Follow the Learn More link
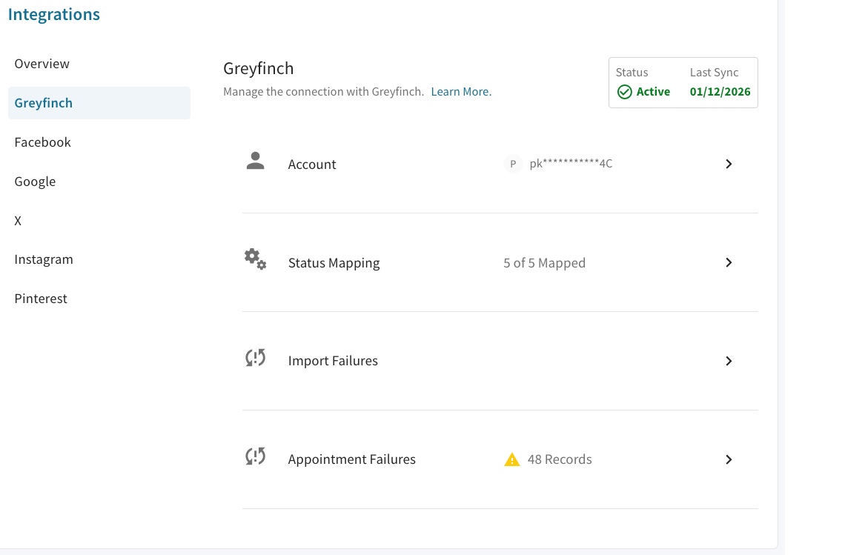This screenshot has width=865, height=555. coord(461,92)
